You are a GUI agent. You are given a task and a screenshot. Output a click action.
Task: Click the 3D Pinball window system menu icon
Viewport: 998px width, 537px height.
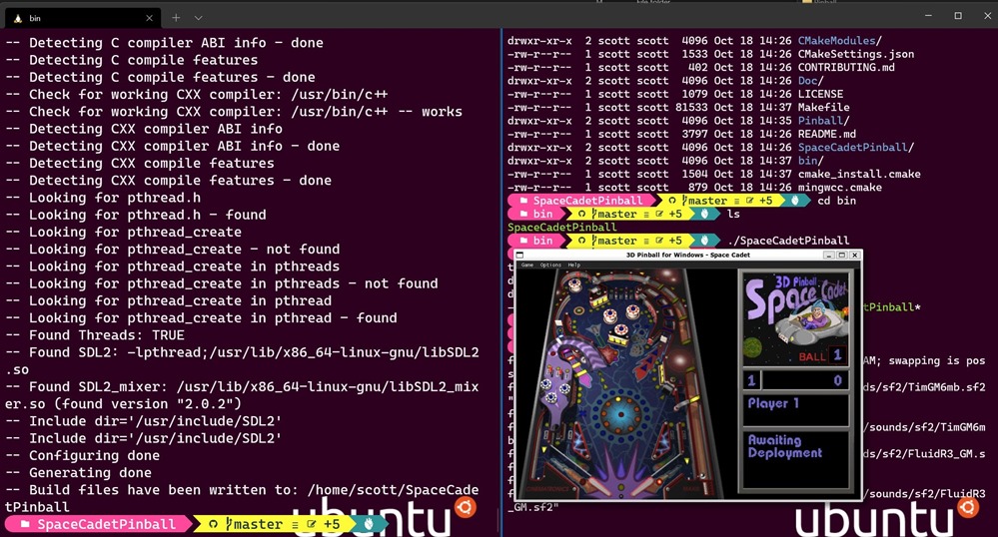(x=520, y=256)
